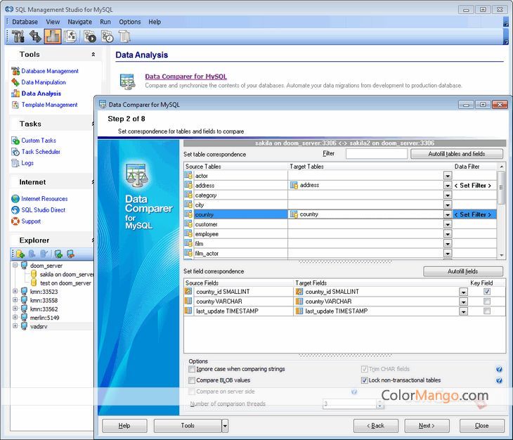Open target field dropdown for last_update TIMESTAMP
Screen dimensions: 513x440
pyautogui.click(x=463, y=311)
